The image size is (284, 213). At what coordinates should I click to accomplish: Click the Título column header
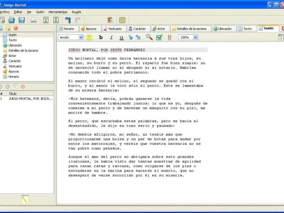coord(31,94)
